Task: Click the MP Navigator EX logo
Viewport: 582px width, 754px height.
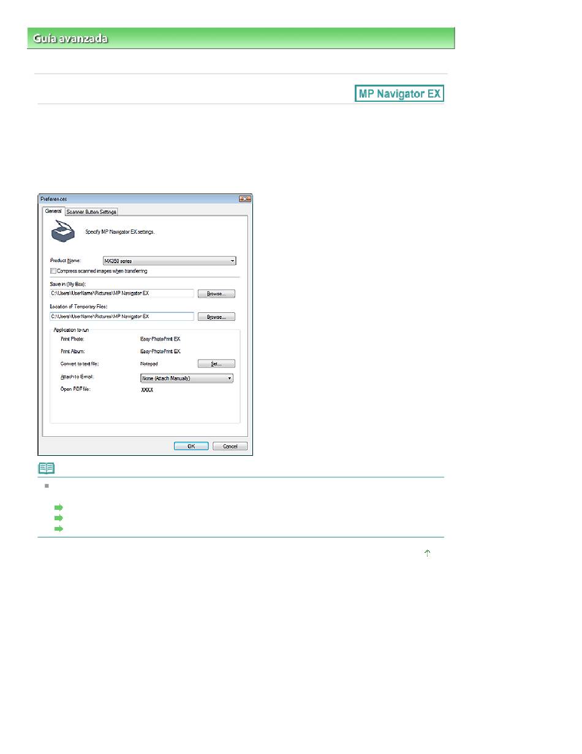Action: pyautogui.click(x=399, y=94)
